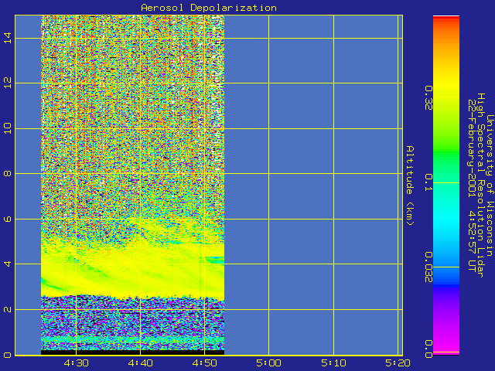Click the 6 km altitude tick label
The image size is (495, 371).
pos(9,219)
